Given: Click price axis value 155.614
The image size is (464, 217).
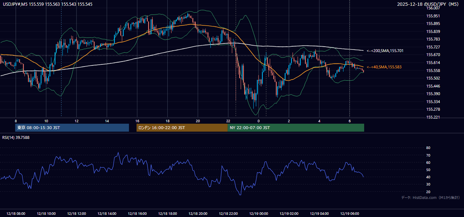Looking at the screenshot, I should 433,63.
